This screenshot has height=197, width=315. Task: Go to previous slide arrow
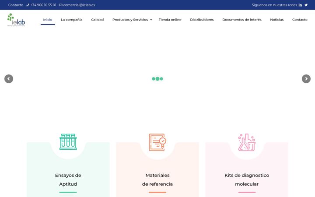coord(9,79)
